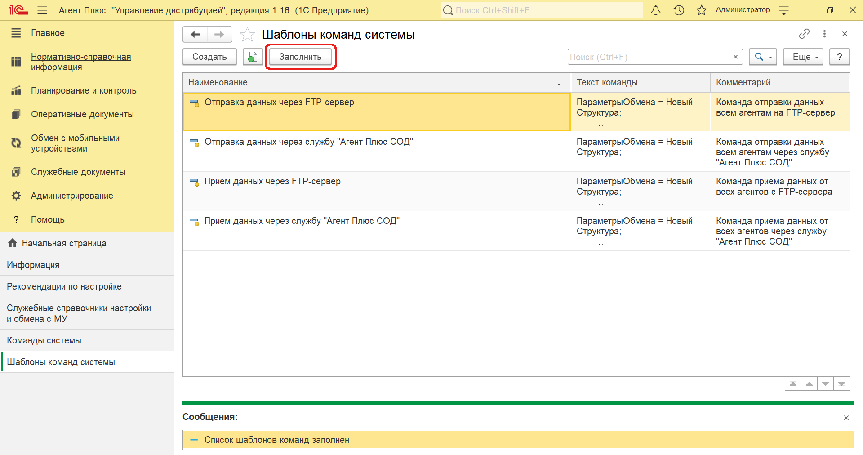The height and width of the screenshot is (455, 863).
Task: Close the Сообщения panel
Action: coord(846,418)
